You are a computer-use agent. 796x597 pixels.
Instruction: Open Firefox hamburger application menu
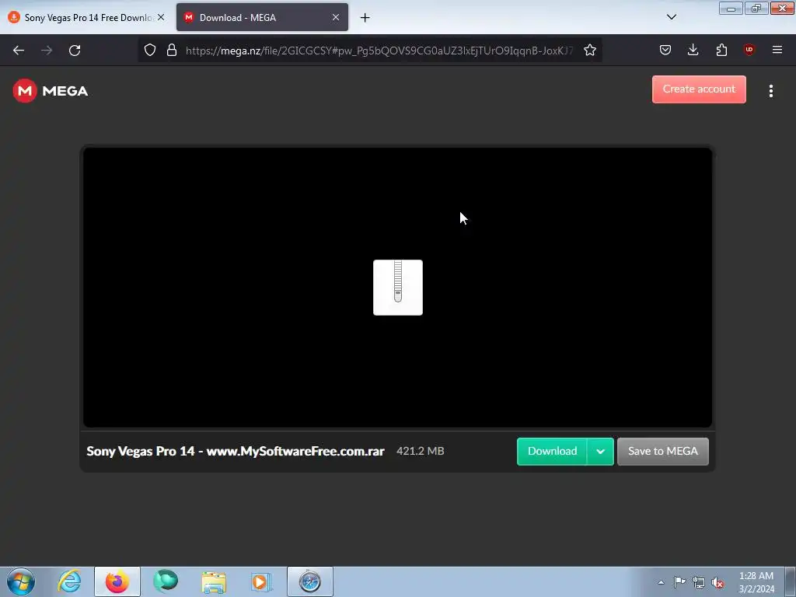point(777,50)
